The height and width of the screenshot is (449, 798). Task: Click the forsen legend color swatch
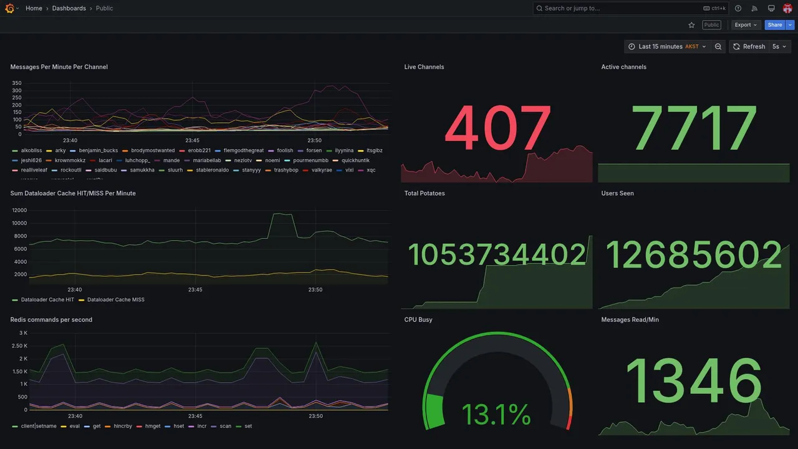click(300, 150)
